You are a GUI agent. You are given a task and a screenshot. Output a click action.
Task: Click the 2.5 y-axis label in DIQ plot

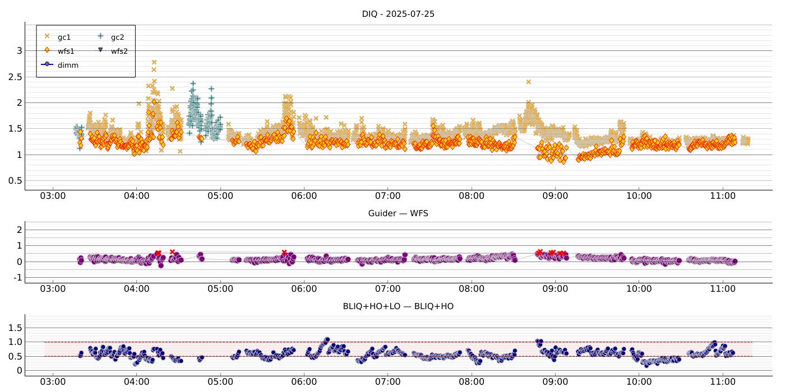point(15,77)
